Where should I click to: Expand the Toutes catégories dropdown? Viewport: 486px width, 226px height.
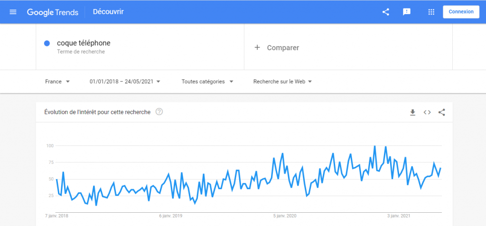(207, 81)
